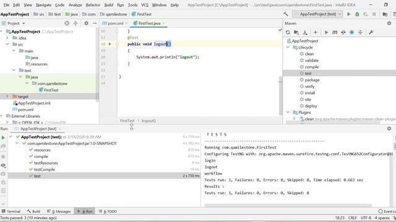Image resolution: width=396 pixels, height=222 pixels.
Task: Download sources and documentation in Maven panel
Action: point(305,32)
